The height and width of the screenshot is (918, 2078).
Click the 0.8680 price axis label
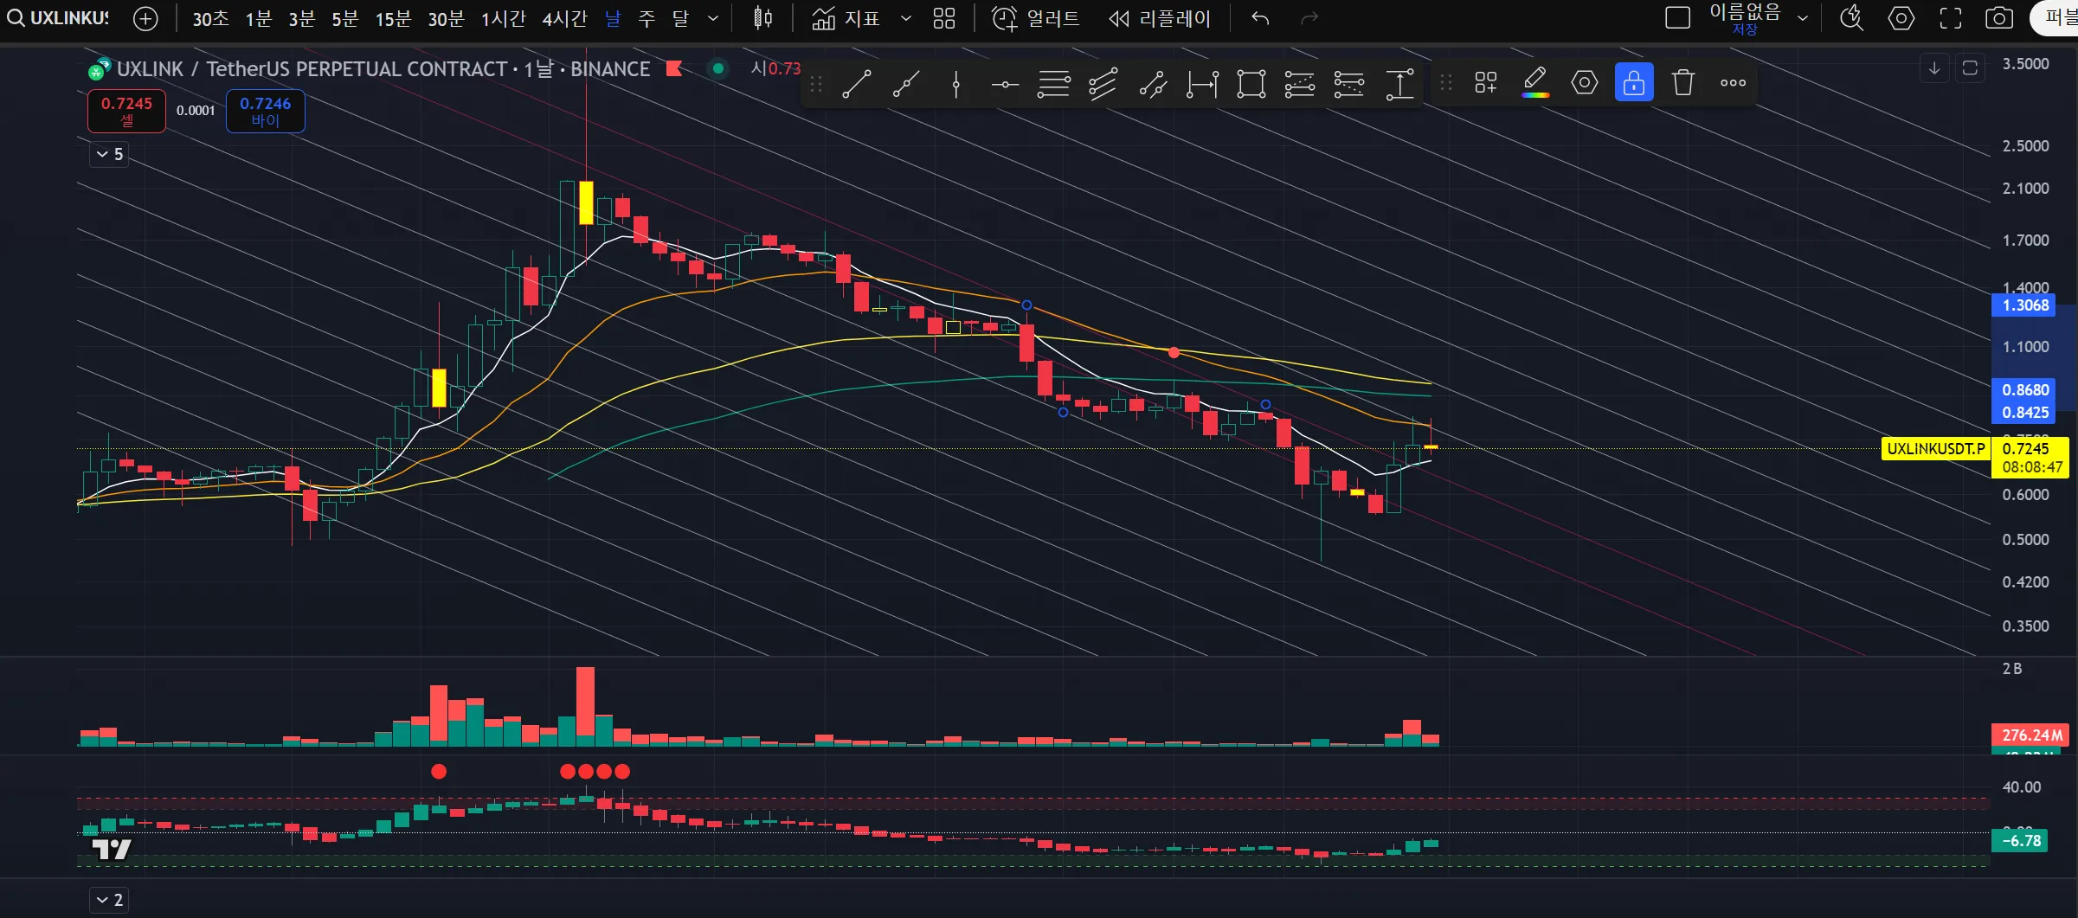pyautogui.click(x=2024, y=390)
